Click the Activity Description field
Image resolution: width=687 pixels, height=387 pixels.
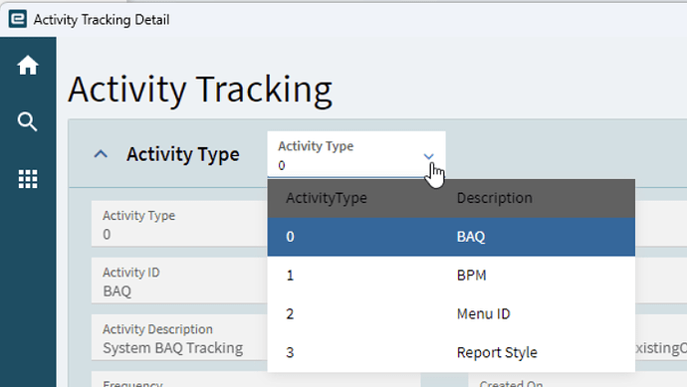tap(179, 337)
